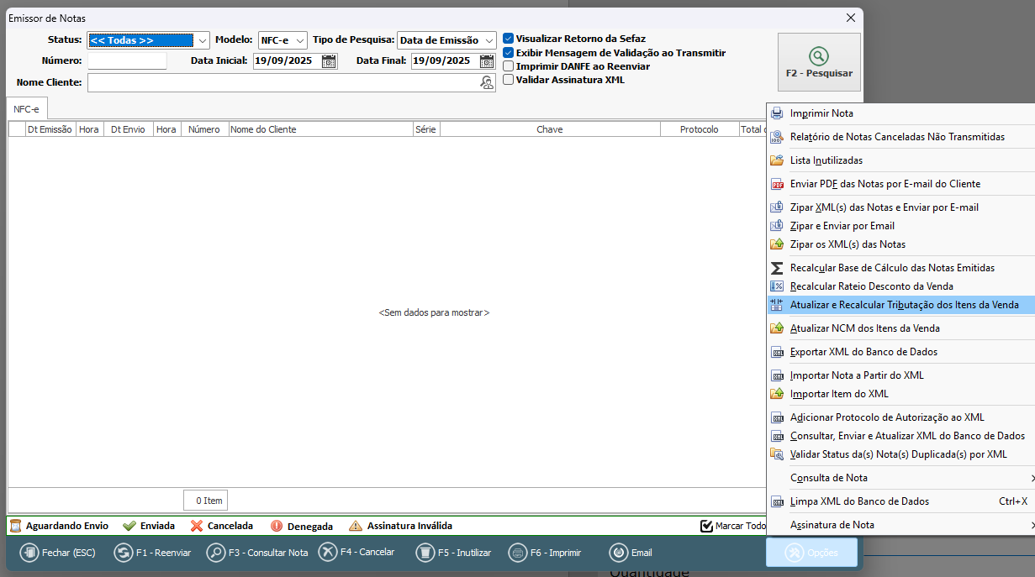Click the Email icon in bottom toolbar
This screenshot has width=1035, height=577.
click(618, 553)
